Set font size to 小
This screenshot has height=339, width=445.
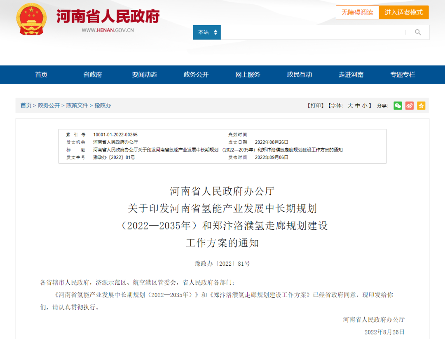pyautogui.click(x=365, y=106)
